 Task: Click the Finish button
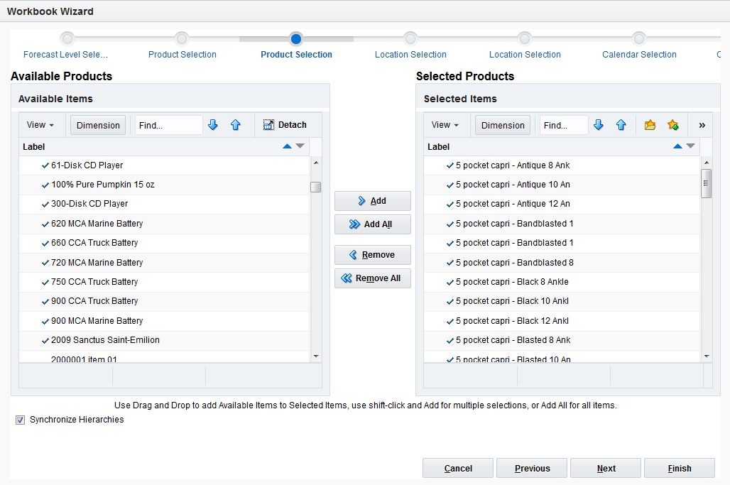680,468
